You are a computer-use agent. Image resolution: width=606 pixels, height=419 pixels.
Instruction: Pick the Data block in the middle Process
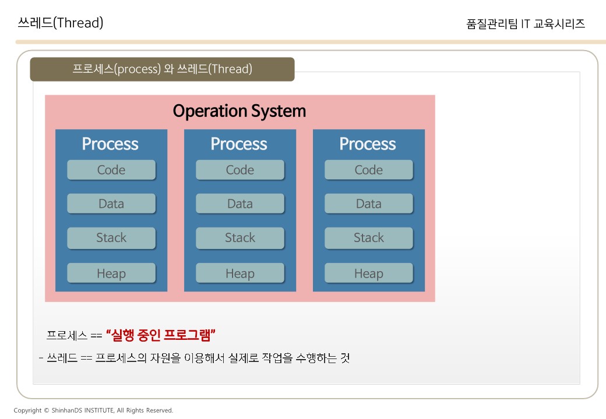pyautogui.click(x=240, y=203)
